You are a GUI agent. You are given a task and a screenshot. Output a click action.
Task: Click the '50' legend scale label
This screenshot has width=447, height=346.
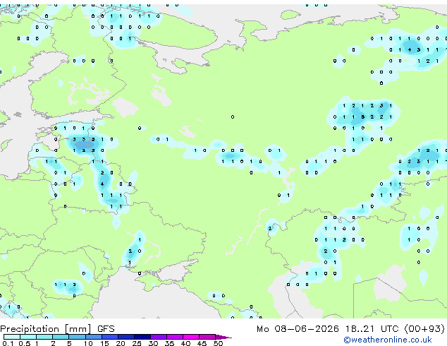[x=218, y=343]
